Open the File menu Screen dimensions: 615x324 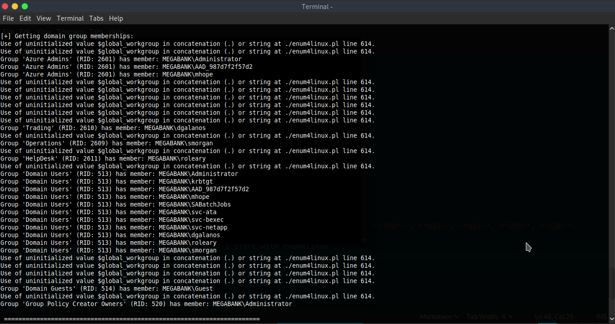coord(8,18)
